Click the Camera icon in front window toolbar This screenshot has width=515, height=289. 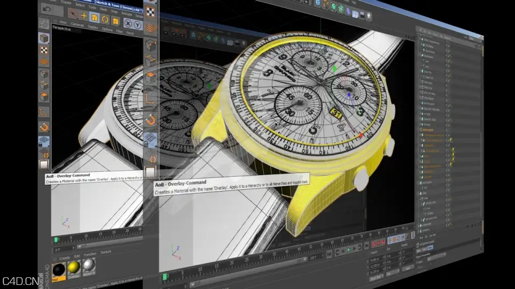click(x=362, y=15)
